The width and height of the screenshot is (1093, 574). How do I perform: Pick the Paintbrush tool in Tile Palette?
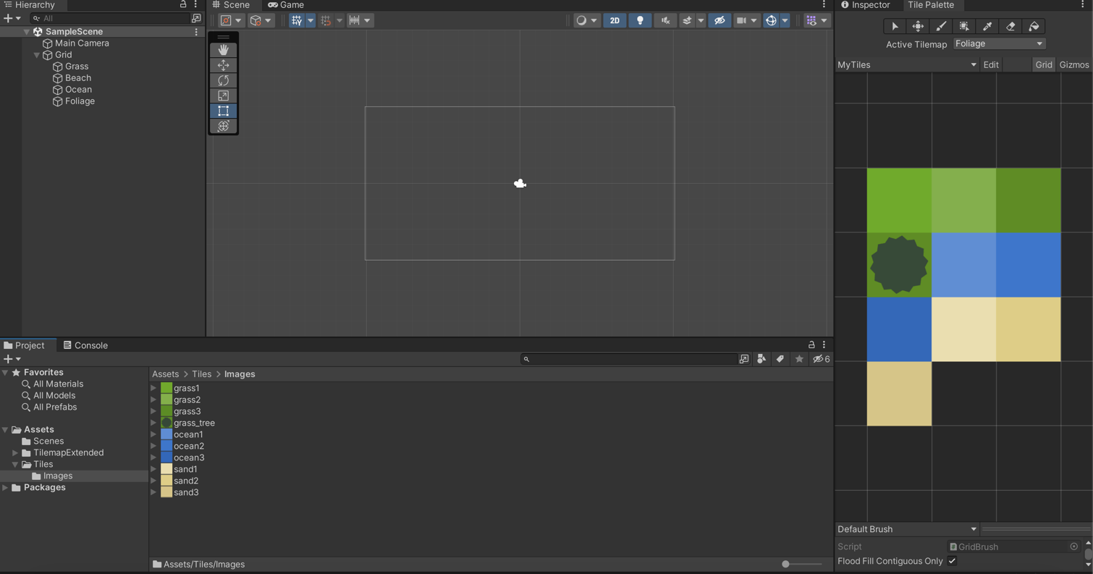coord(941,26)
